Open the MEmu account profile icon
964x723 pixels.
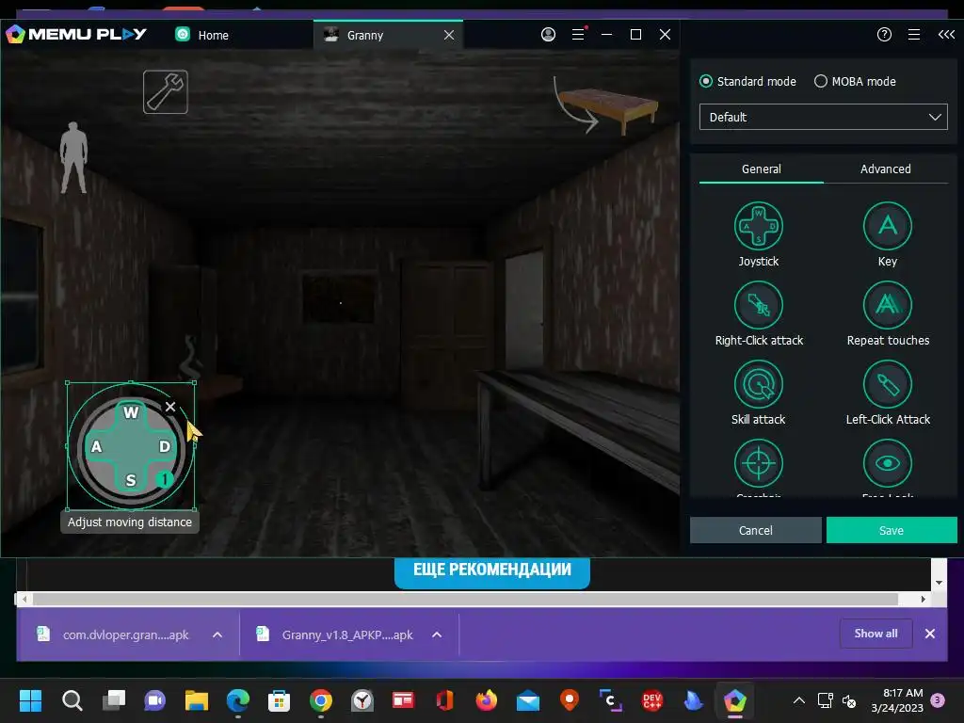[548, 35]
